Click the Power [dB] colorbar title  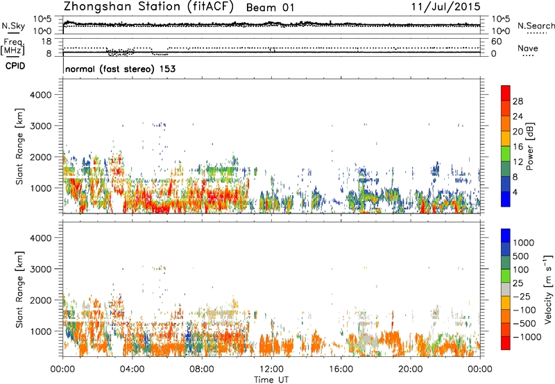coord(529,146)
